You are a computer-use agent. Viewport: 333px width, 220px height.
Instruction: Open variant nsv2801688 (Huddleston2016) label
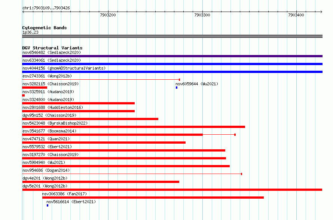(x=53, y=107)
